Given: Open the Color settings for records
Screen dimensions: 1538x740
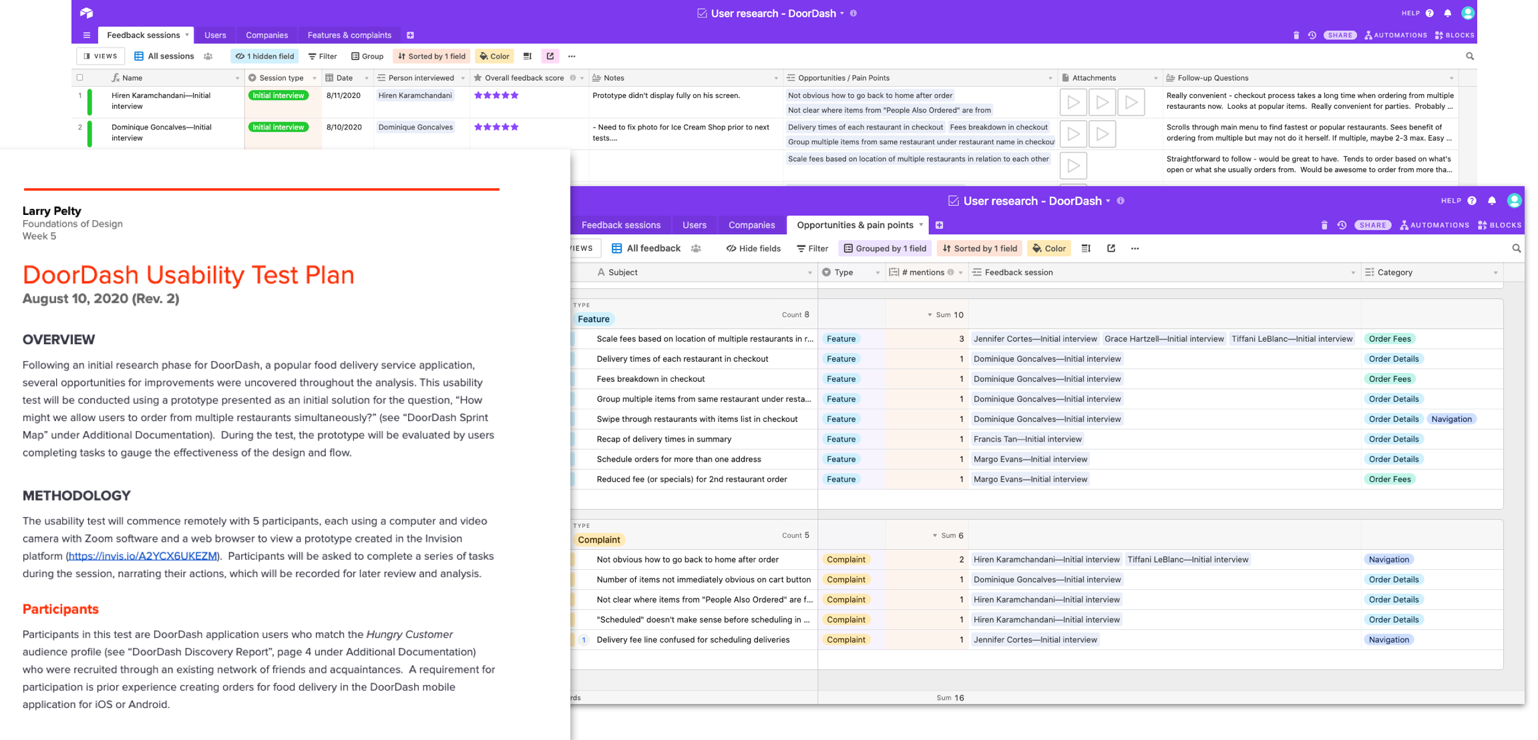Looking at the screenshot, I should [x=494, y=56].
